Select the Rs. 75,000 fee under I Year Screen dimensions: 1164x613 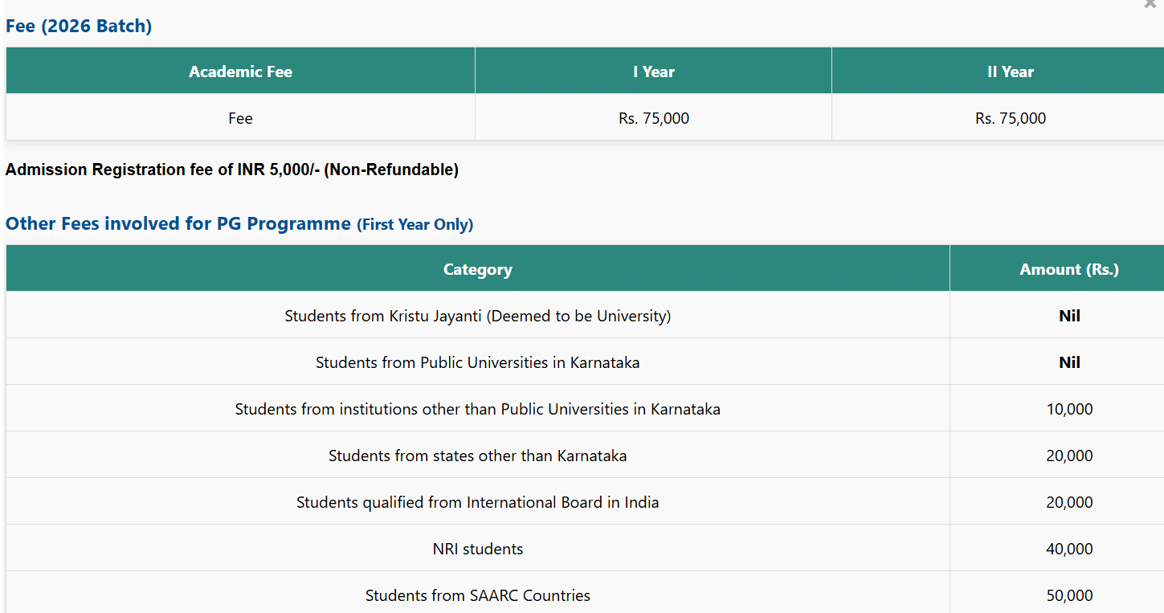click(653, 118)
